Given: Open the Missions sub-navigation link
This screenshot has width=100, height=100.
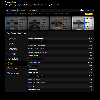Looking at the screenshot, I should coord(16,14).
